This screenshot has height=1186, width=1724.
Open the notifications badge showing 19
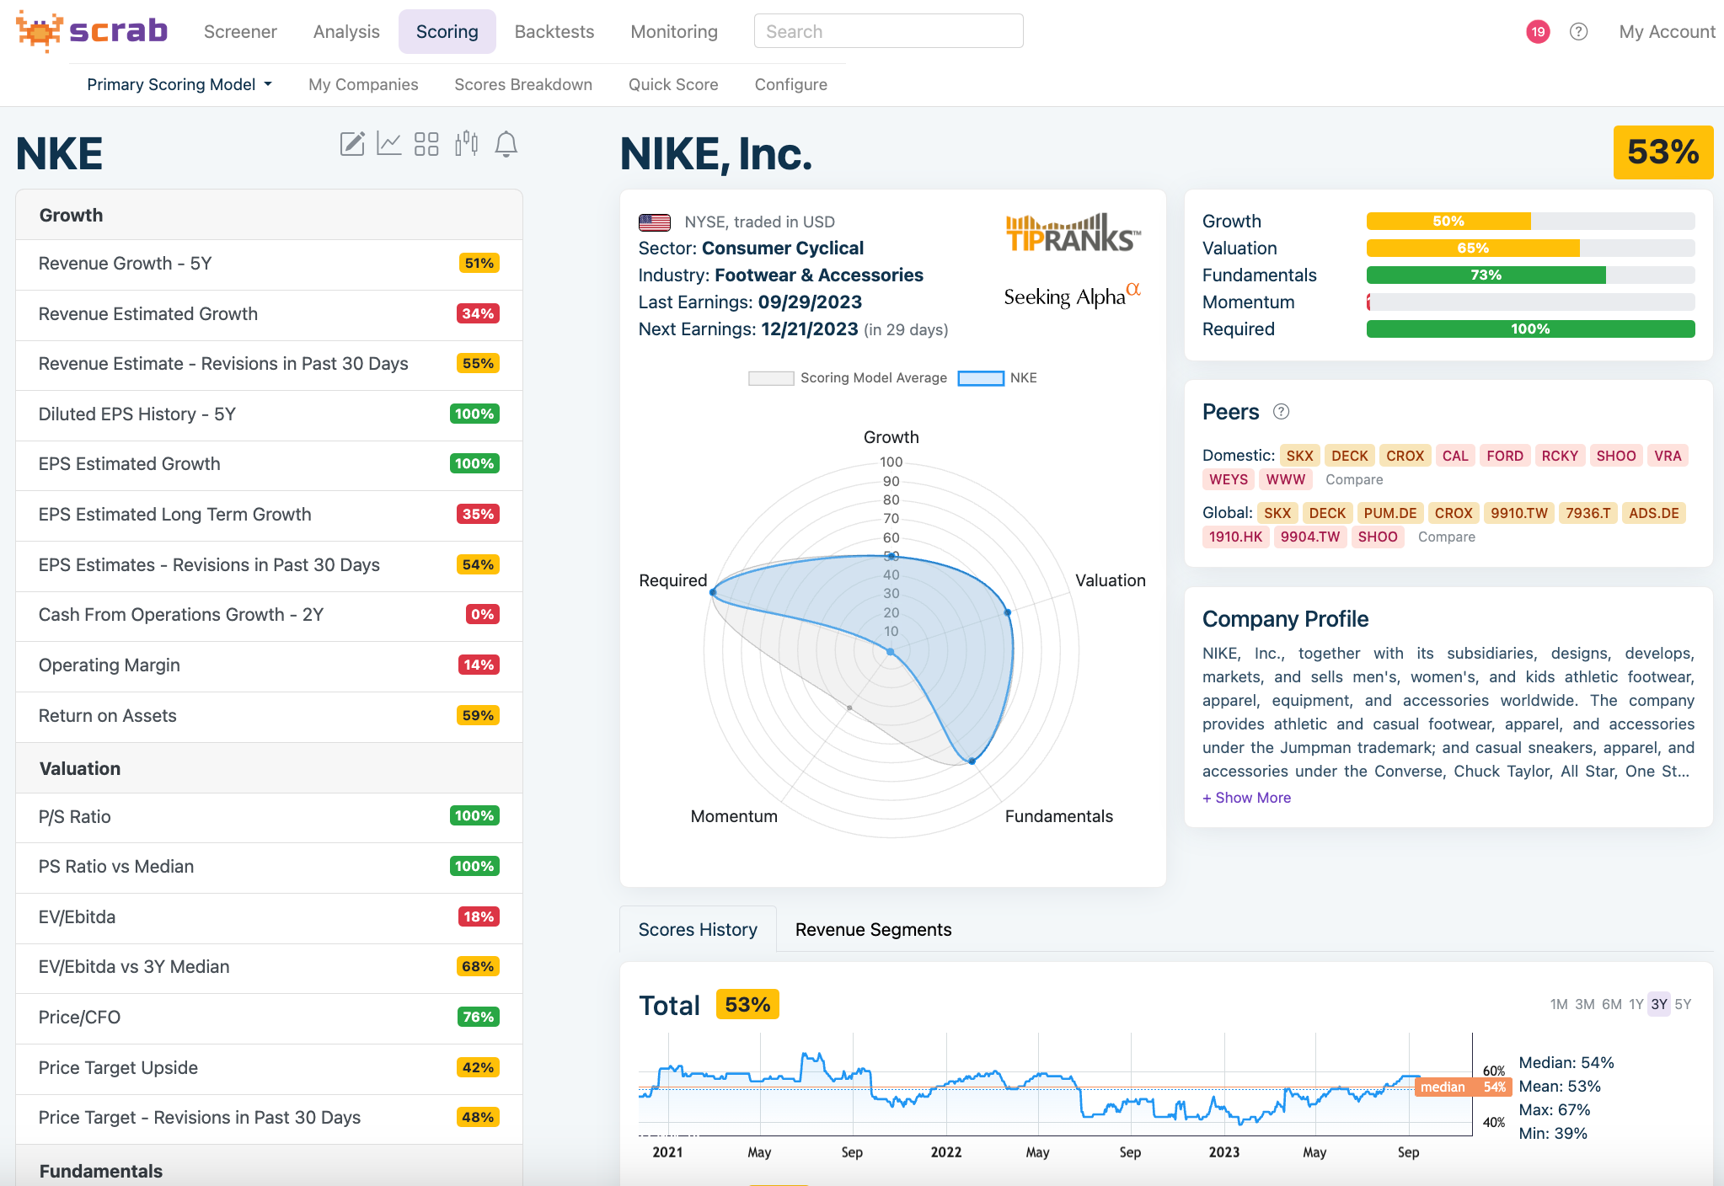tap(1538, 32)
